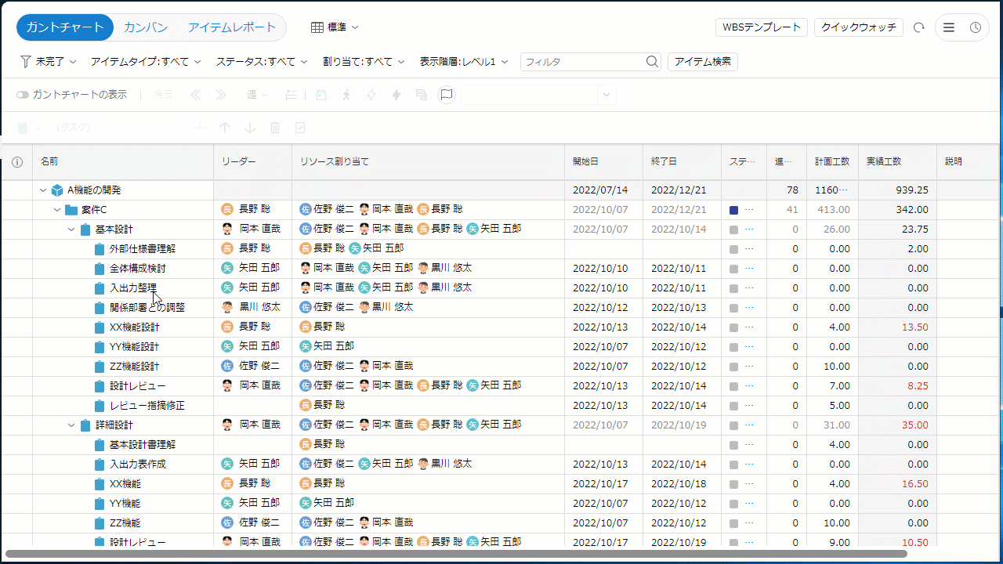Click the refresh icon beside クイックウォッチ
1003x564 pixels.
919,27
